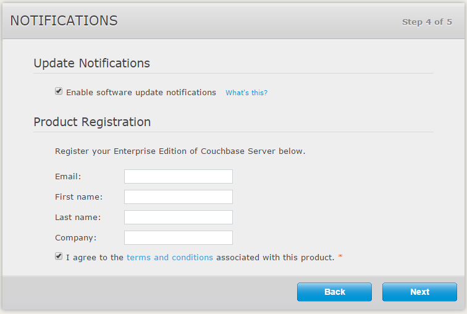Select the First name text box
467x314 pixels.
[x=179, y=197]
